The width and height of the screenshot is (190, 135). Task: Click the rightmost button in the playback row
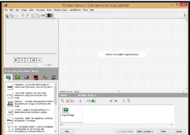coord(39,60)
